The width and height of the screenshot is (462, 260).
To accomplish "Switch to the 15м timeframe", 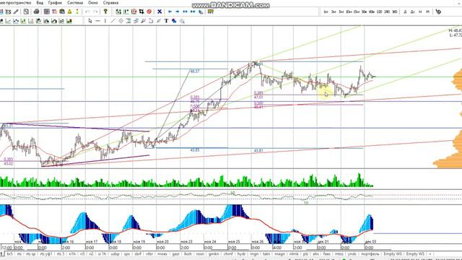I will [357, 12].
